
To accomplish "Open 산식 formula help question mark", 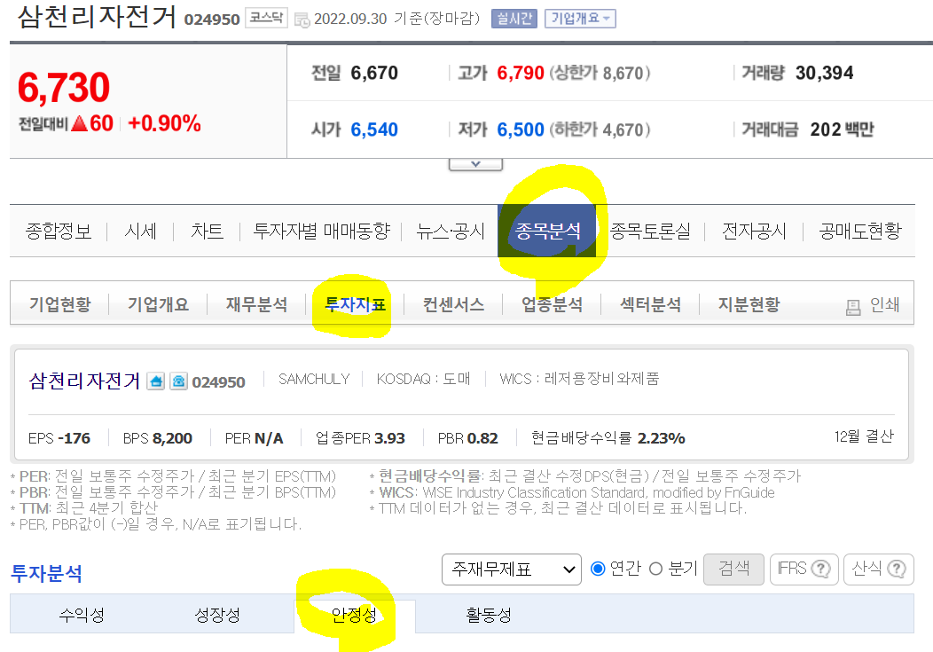I will click(896, 570).
